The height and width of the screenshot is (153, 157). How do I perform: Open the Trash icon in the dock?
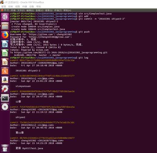pos(5,148)
